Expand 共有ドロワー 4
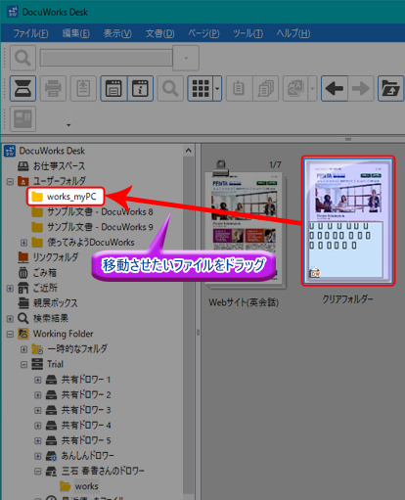The width and height of the screenshot is (405, 500). [38, 426]
